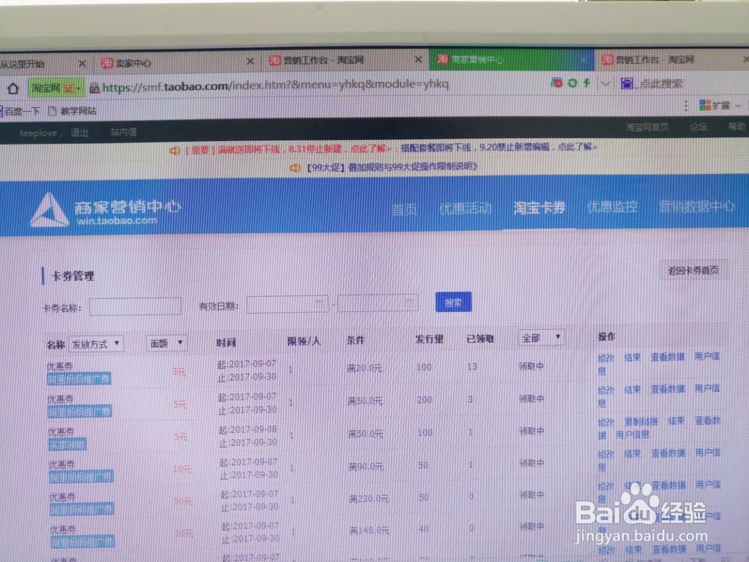Click the 教学网站 bookmark page icon
The image size is (749, 562).
pos(52,111)
